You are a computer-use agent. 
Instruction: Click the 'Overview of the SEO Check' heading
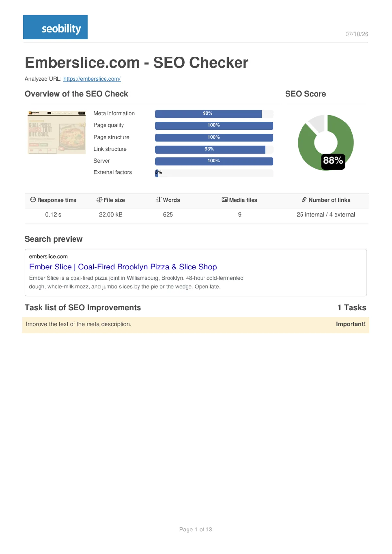(x=76, y=94)
